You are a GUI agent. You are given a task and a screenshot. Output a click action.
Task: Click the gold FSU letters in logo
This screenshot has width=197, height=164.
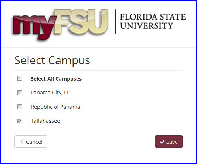81,21
